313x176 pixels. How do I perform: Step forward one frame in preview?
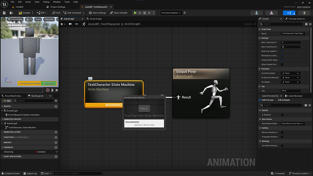coord(57,90)
